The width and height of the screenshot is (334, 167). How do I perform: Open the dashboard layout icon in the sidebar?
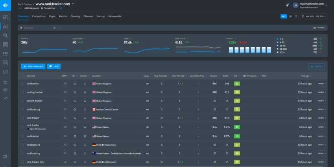(x=5, y=17)
